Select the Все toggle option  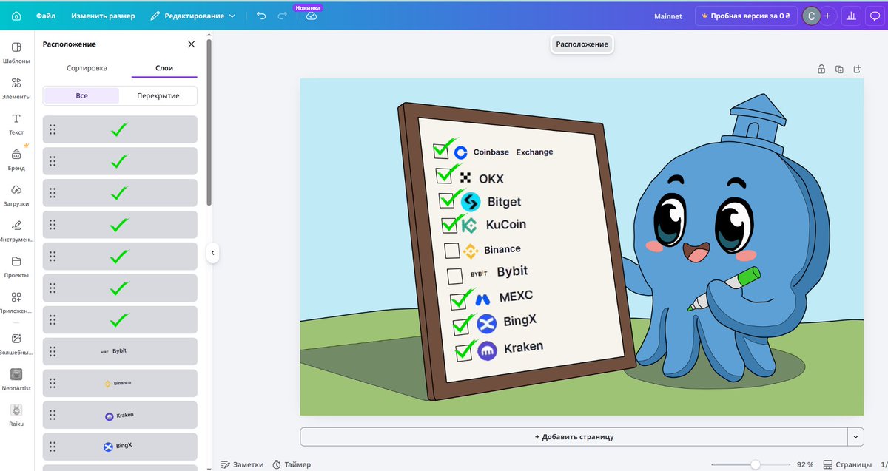[81, 95]
